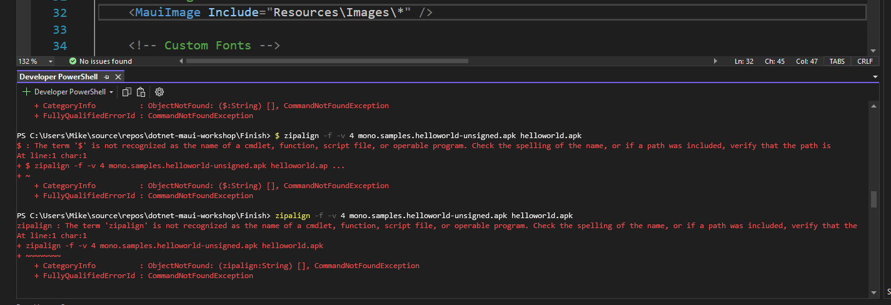Click the "+ $ zipalign -f -v 4" error line

[x=181, y=166]
